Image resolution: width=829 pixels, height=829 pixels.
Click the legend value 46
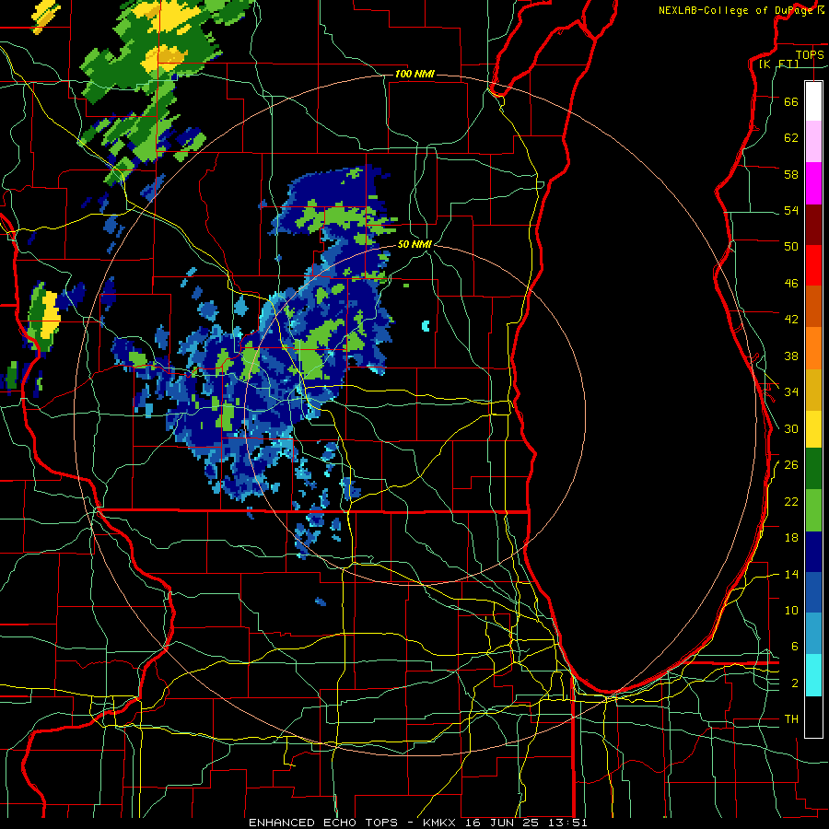point(791,283)
